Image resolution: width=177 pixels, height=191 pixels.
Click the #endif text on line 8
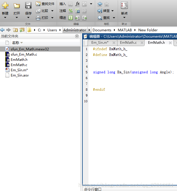[x=99, y=90]
